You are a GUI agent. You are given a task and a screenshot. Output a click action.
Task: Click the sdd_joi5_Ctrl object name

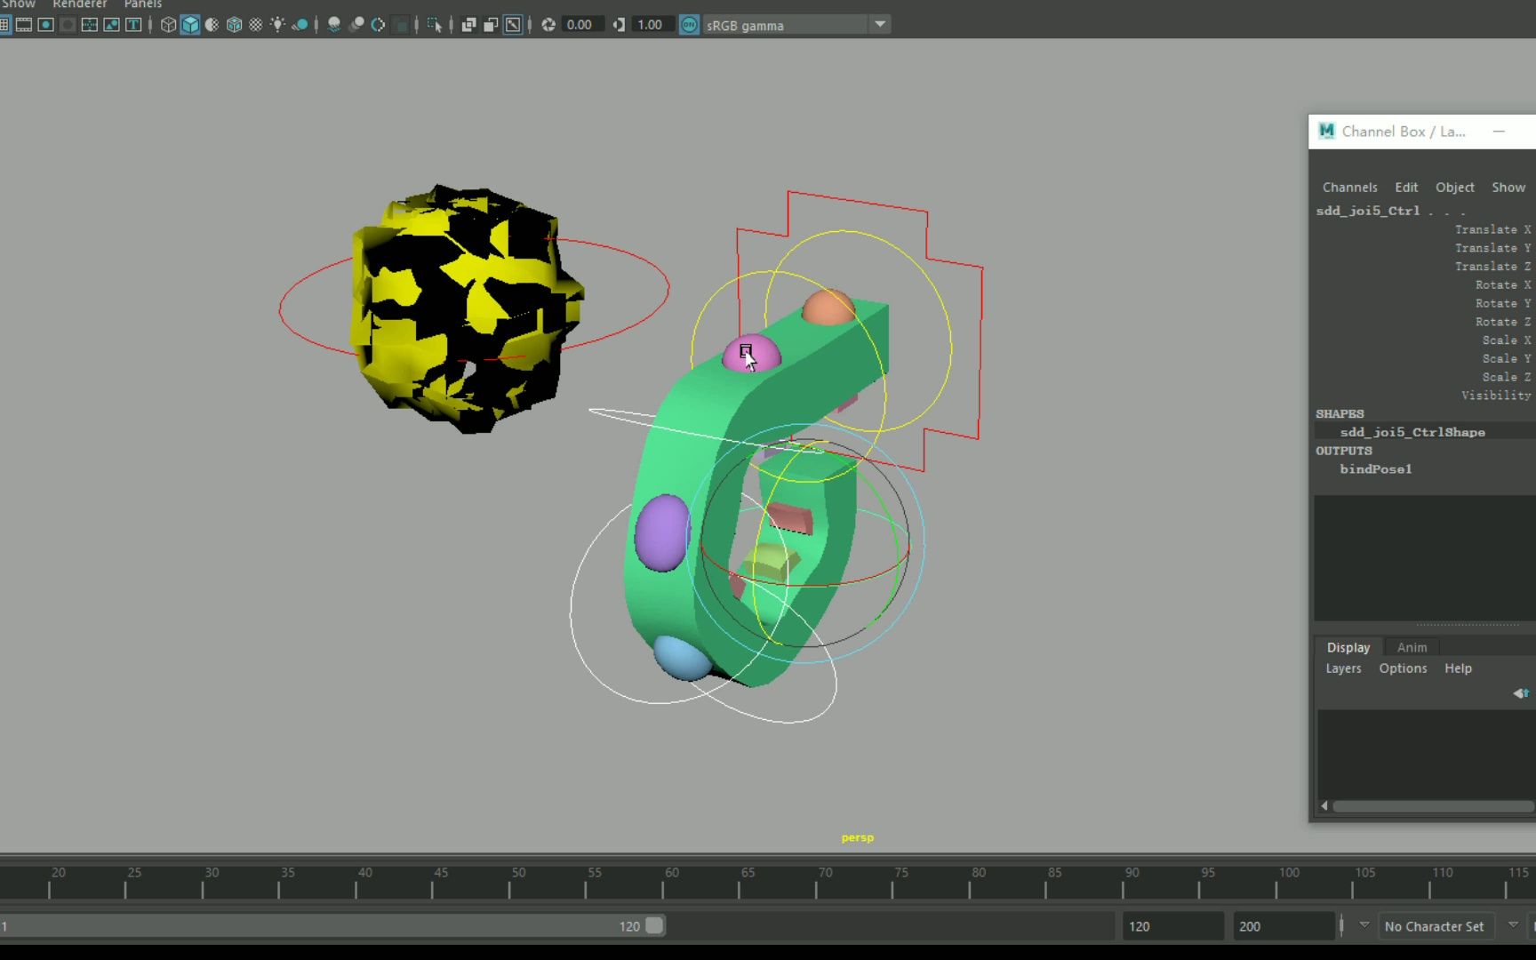coord(1367,211)
